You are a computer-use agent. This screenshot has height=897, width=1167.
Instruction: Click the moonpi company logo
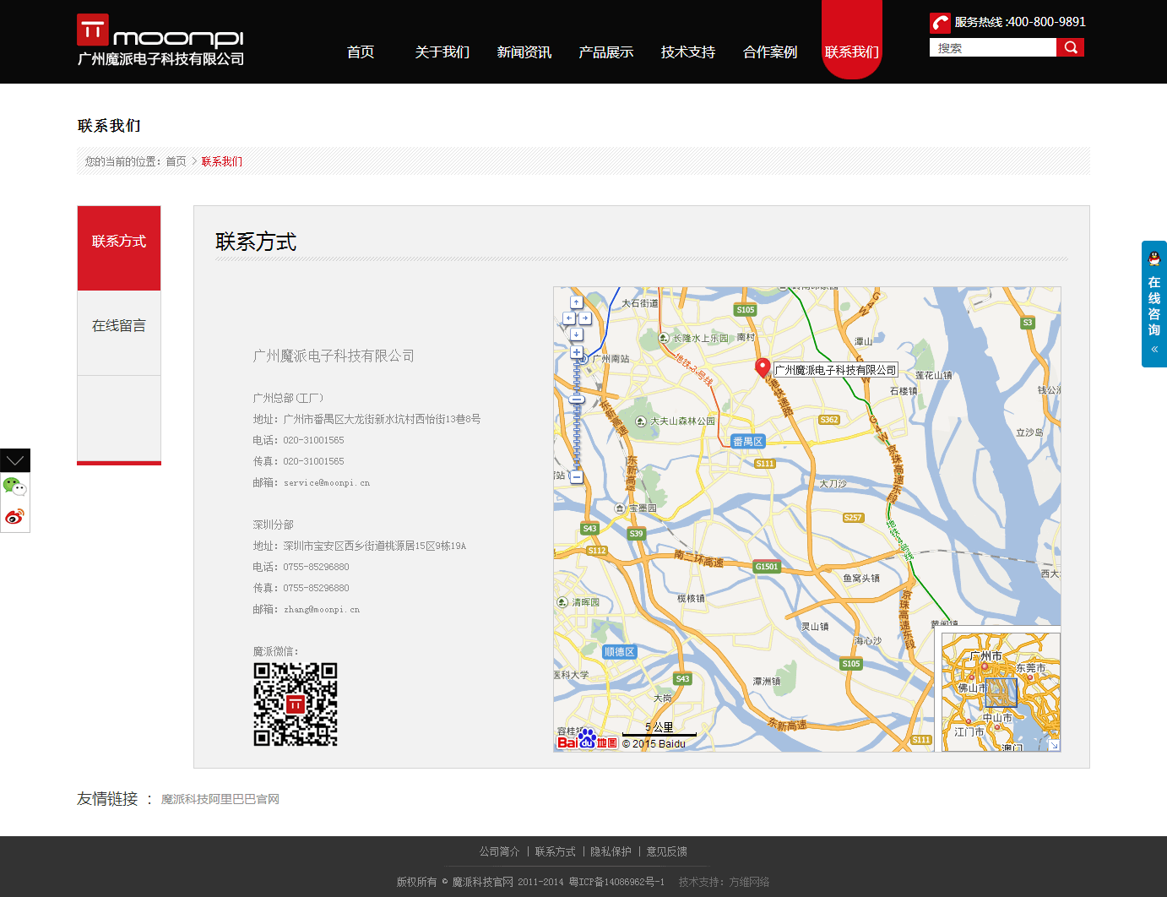(160, 41)
